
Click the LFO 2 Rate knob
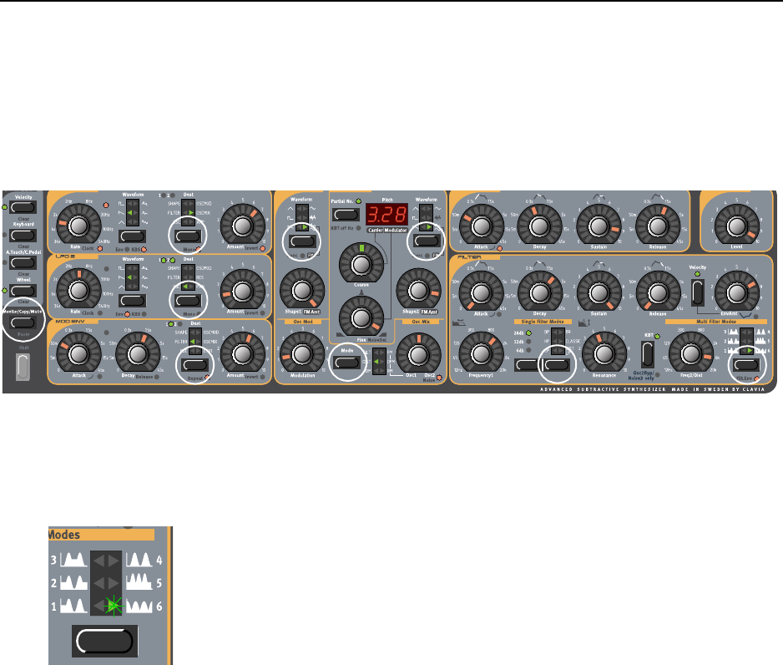coord(78,290)
